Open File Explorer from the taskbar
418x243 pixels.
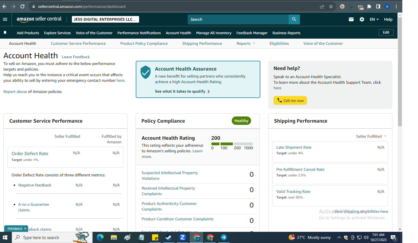tap(114, 237)
